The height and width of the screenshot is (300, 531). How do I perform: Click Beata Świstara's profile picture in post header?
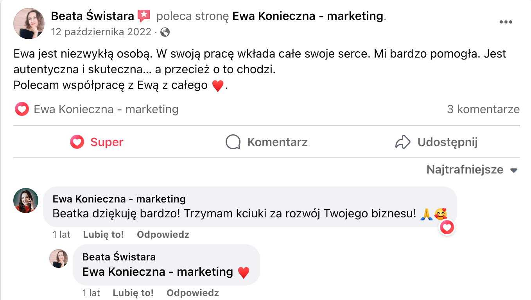29,23
